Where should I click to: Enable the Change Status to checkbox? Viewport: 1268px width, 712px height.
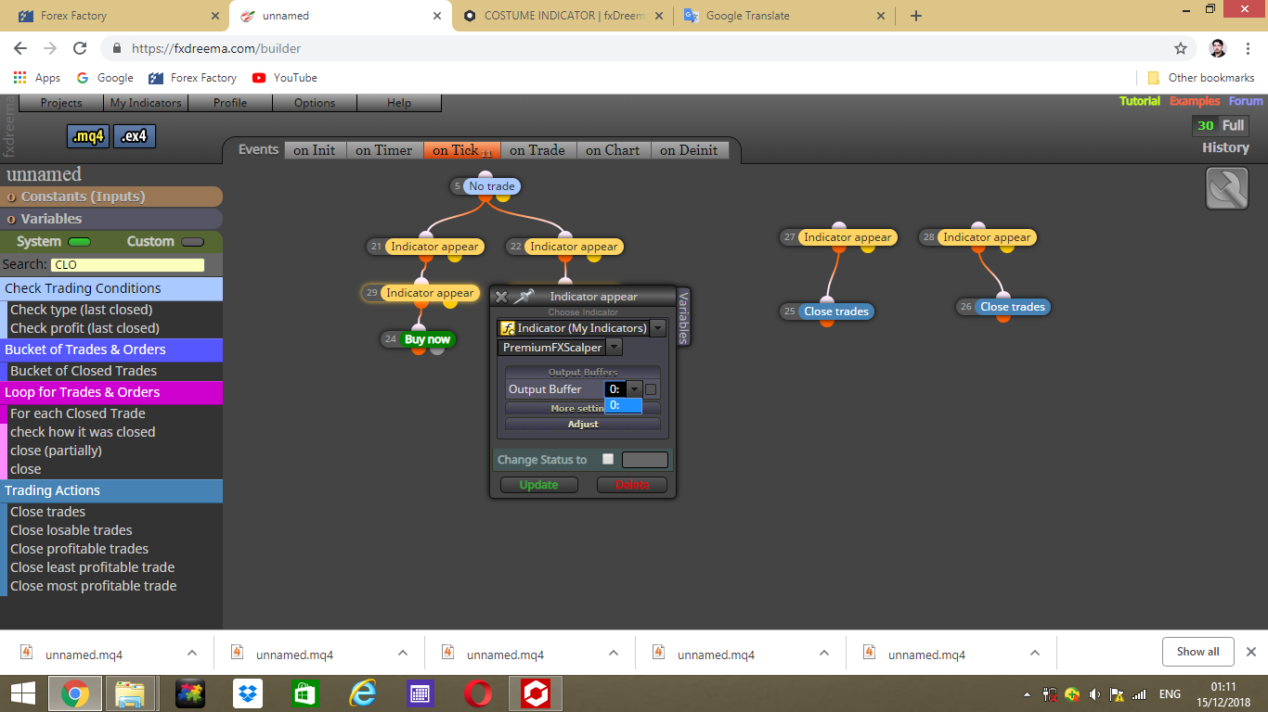(x=608, y=459)
